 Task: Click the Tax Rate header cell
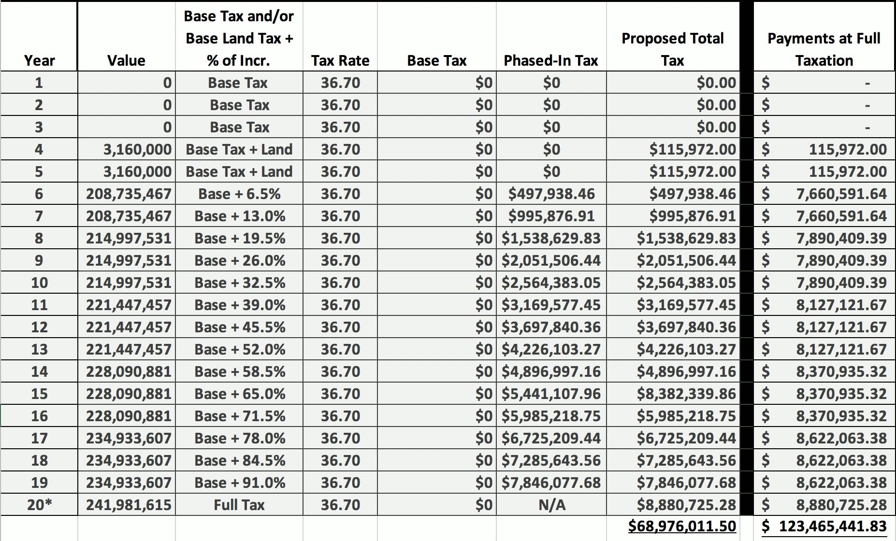(x=340, y=60)
